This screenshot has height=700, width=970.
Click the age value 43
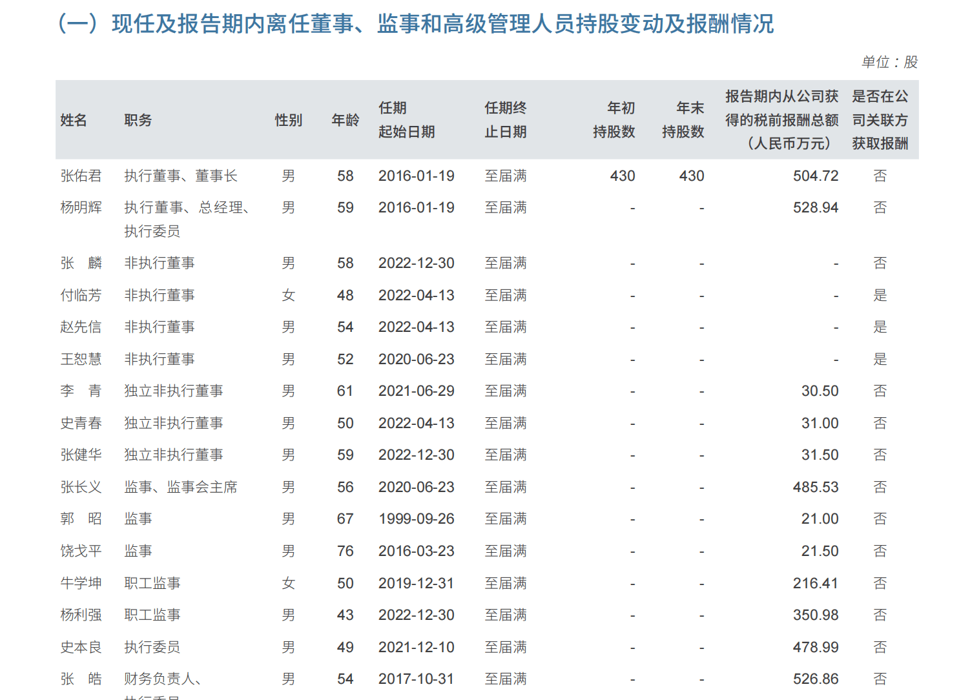click(x=346, y=615)
